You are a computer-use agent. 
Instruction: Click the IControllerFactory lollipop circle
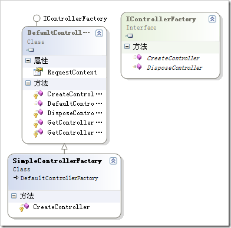point(37,18)
